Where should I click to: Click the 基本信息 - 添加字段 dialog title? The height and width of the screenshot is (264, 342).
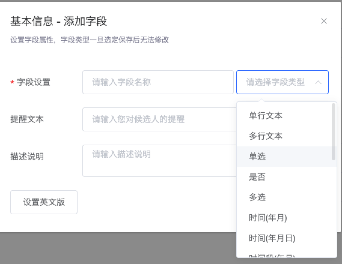pyautogui.click(x=59, y=22)
